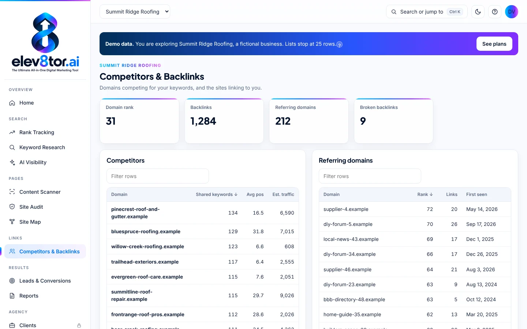
Task: Open Rank Tracking page
Action: [45, 132]
